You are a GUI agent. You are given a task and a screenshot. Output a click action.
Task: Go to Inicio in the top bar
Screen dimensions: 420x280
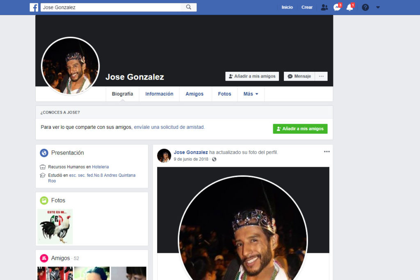click(287, 7)
